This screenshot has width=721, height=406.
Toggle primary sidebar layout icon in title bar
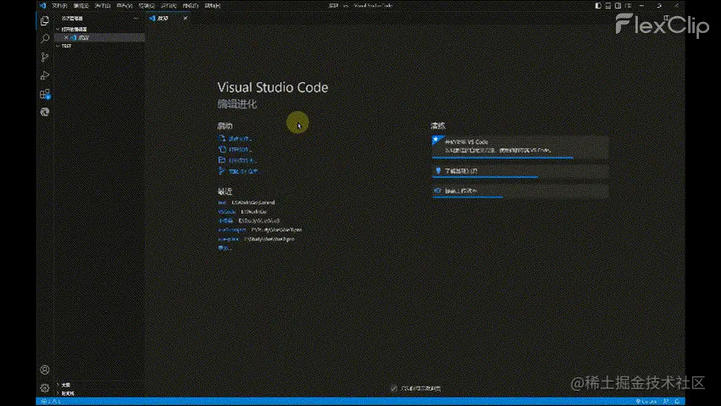597,6
